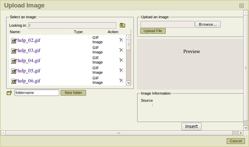Delete help_04.gif using its X icon

click(x=121, y=60)
